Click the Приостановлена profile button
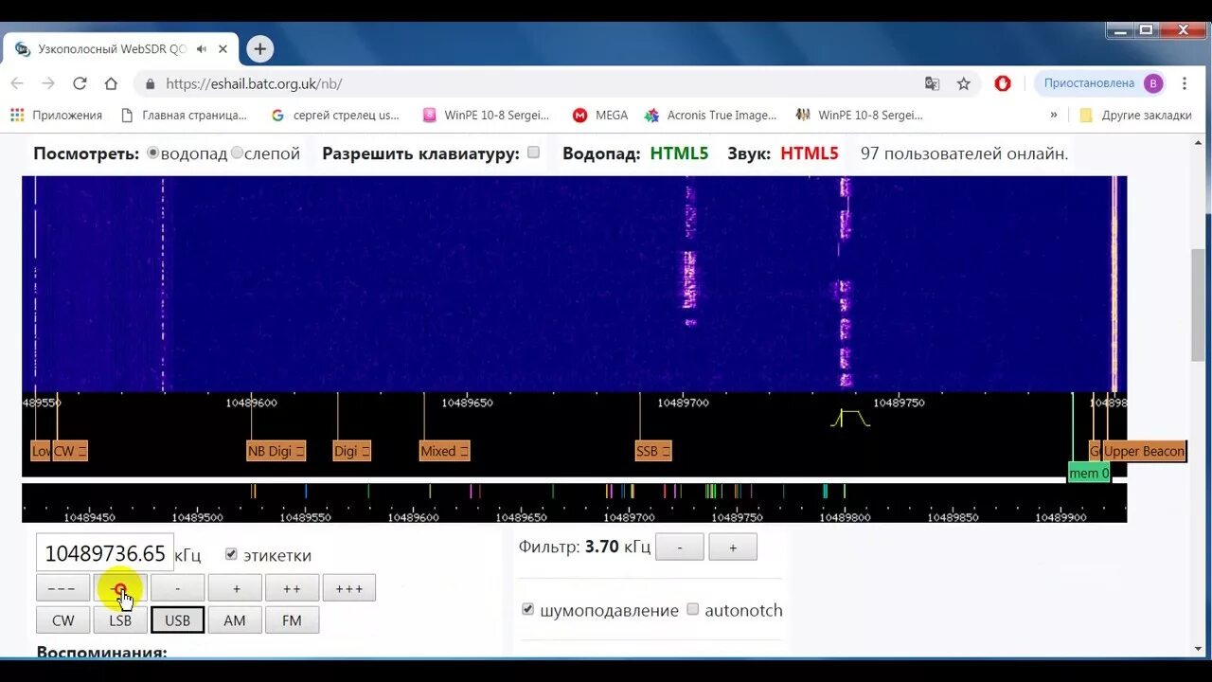 tap(1099, 83)
